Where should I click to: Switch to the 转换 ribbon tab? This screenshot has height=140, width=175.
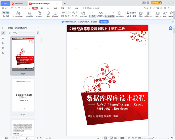click(x=76, y=8)
